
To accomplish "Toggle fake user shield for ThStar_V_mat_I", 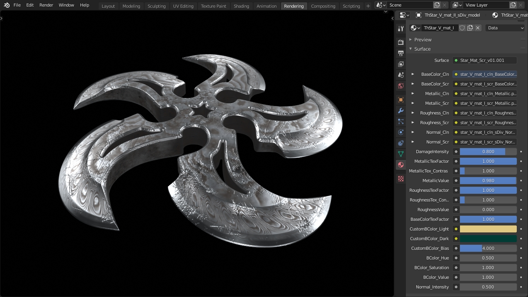I will click(x=462, y=28).
